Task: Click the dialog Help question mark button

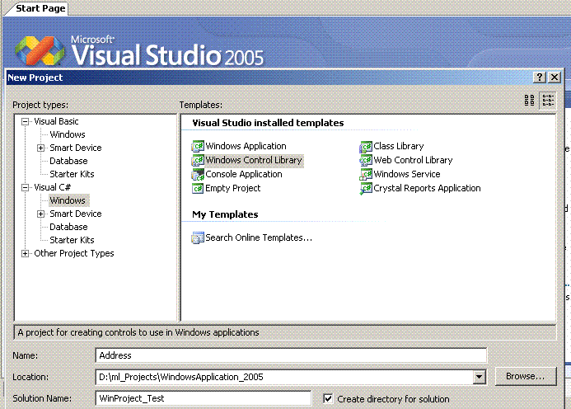Action: tap(540, 78)
